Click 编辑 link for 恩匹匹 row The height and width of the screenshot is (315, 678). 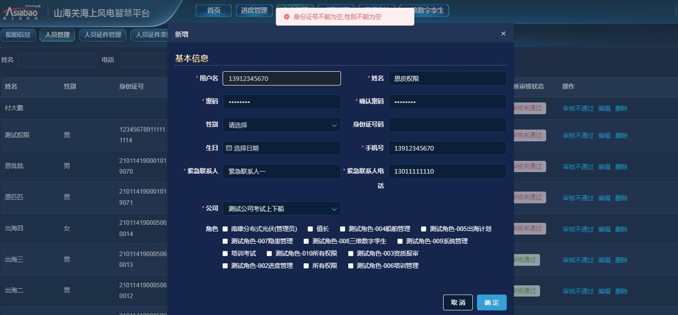604,198
